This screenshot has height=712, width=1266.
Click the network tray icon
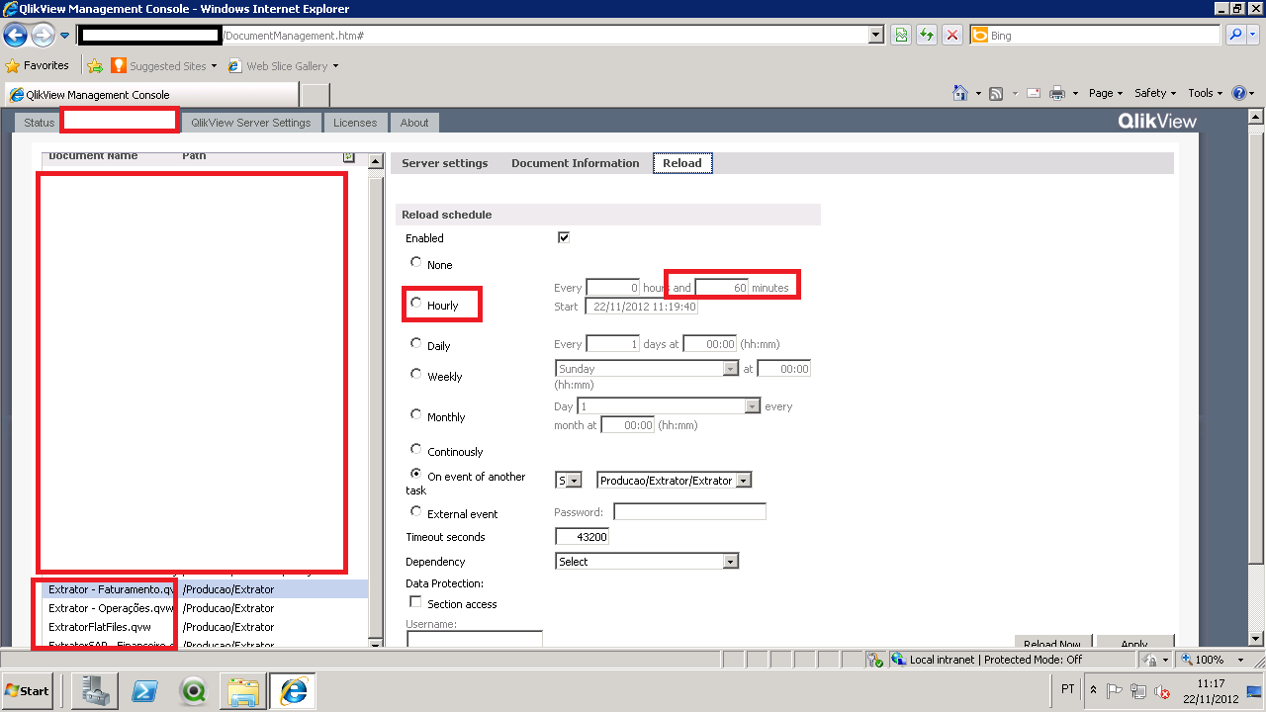point(1138,691)
